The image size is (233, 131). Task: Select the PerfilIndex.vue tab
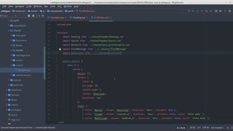click(101, 18)
